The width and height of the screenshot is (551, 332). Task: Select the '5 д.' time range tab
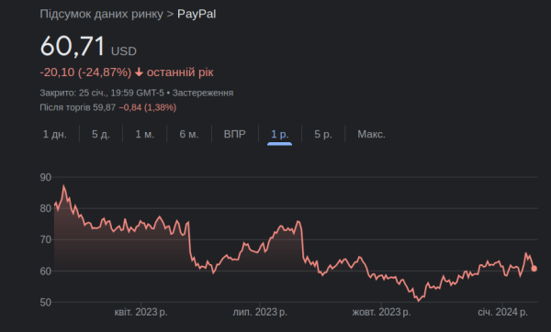click(101, 134)
